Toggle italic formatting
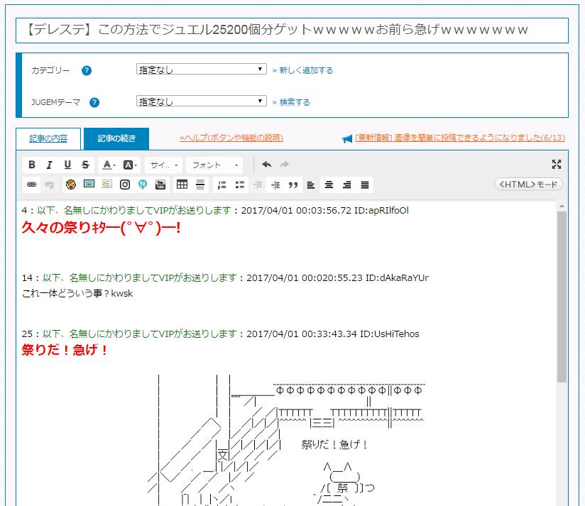Image resolution: width=585 pixels, height=506 pixels. click(x=49, y=165)
